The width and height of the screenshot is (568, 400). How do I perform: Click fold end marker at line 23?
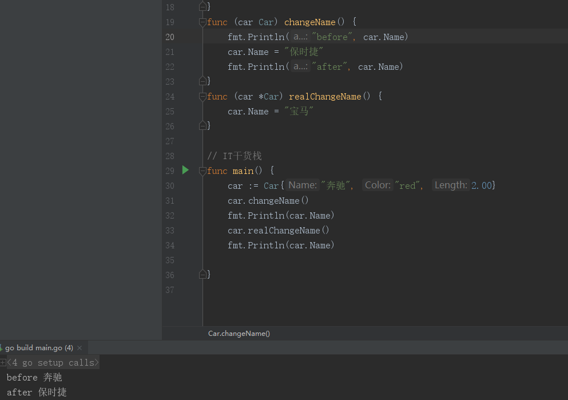click(x=202, y=81)
